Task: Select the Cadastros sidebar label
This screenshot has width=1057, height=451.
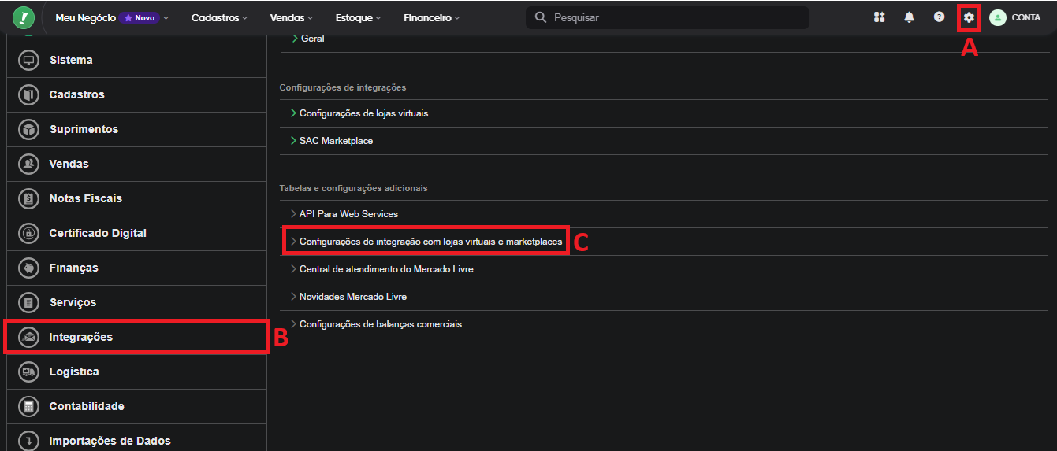Action: (76, 94)
